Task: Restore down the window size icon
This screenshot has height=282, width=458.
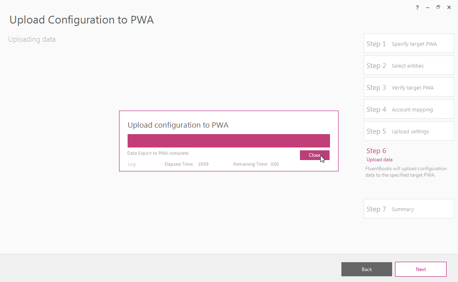Action: (x=438, y=7)
